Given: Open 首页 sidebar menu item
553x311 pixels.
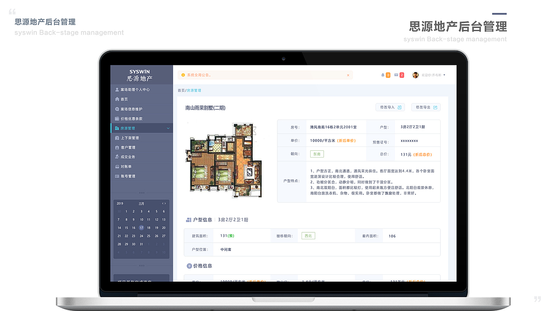Looking at the screenshot, I should click(142, 99).
